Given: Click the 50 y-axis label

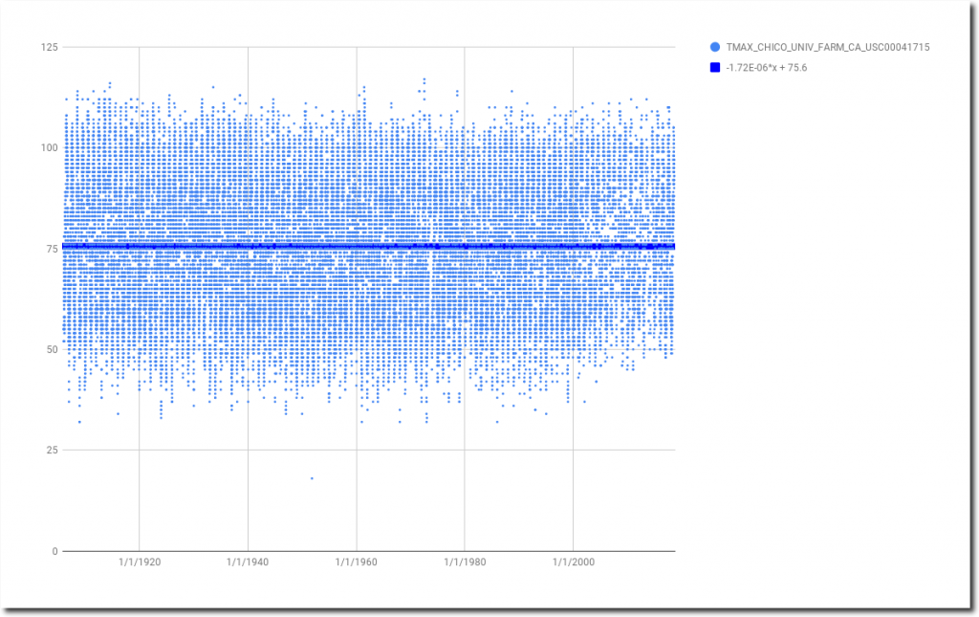Looking at the screenshot, I should tap(51, 349).
